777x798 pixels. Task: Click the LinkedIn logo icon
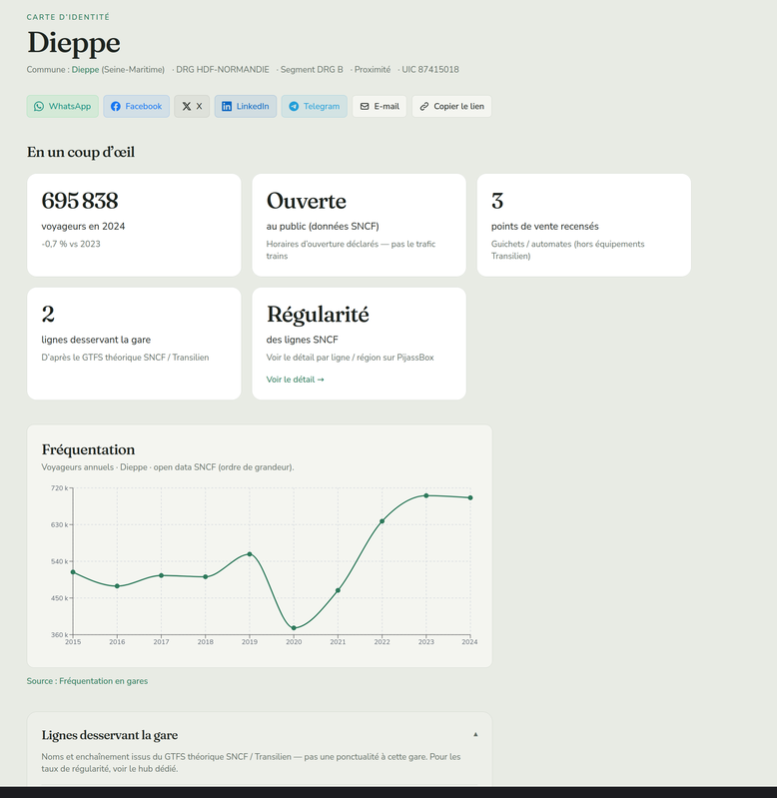[x=227, y=106]
